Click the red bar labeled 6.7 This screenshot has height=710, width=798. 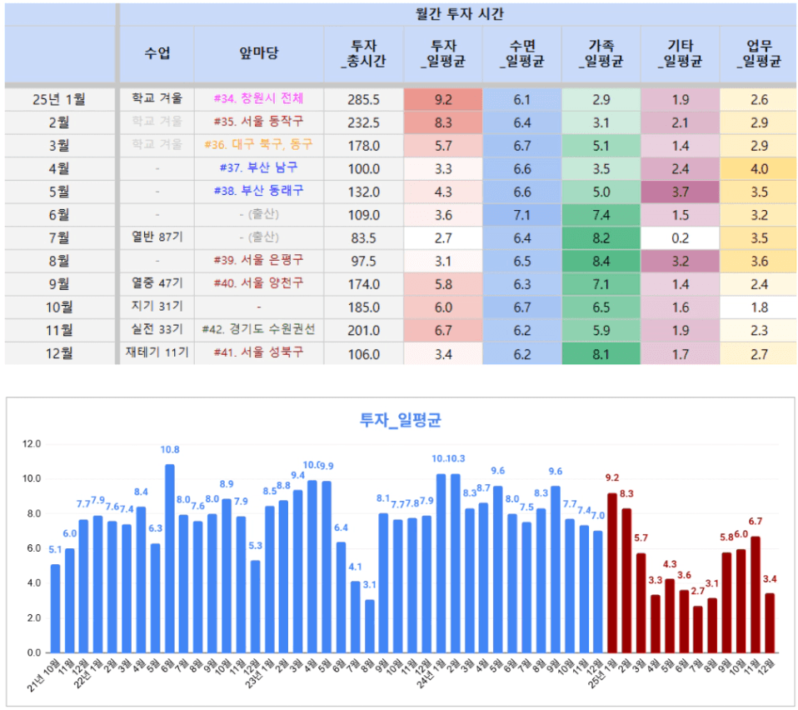(x=756, y=594)
